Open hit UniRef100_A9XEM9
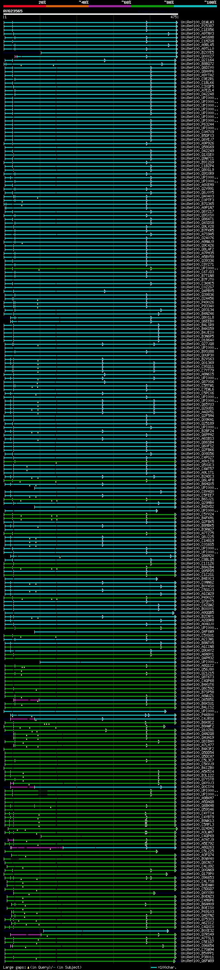 click(197, 185)
